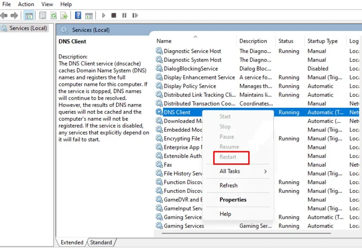Refresh the services list using toolbar icon

click(53, 15)
